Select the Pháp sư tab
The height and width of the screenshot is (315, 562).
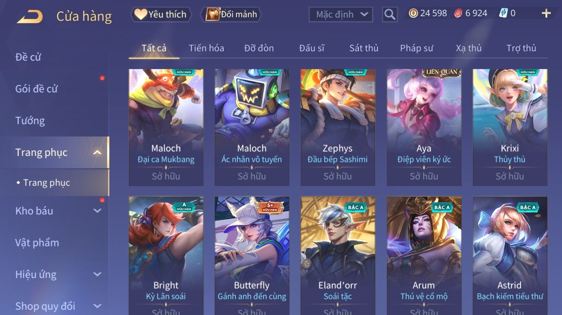(x=416, y=48)
